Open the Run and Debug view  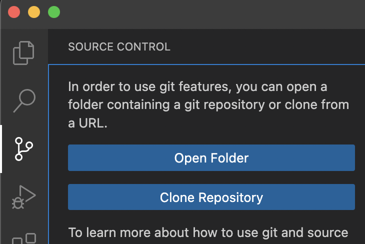[23, 197]
